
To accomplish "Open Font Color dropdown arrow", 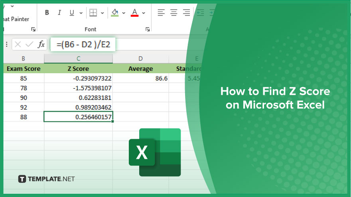I will [x=144, y=13].
